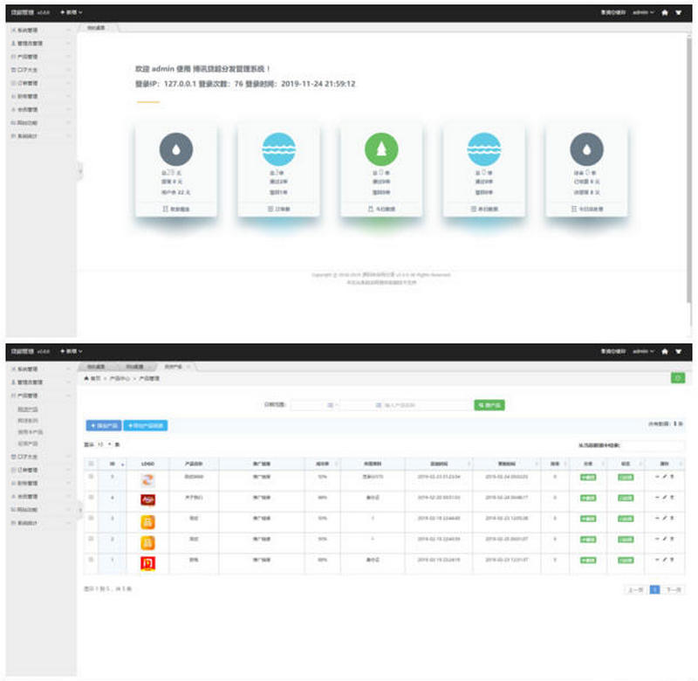698x681 pixels.
Task: Click the minus icon in the ID 1 row
Action: [658, 560]
